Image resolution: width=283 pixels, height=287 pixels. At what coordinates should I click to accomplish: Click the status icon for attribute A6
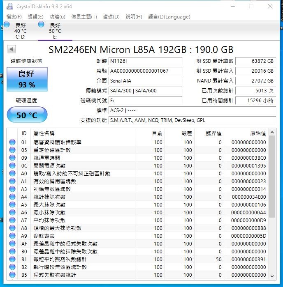[12, 213]
